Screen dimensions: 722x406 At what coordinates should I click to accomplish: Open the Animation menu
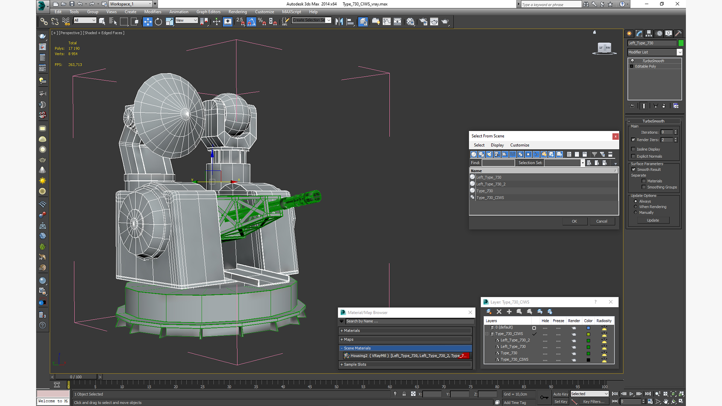pyautogui.click(x=179, y=12)
